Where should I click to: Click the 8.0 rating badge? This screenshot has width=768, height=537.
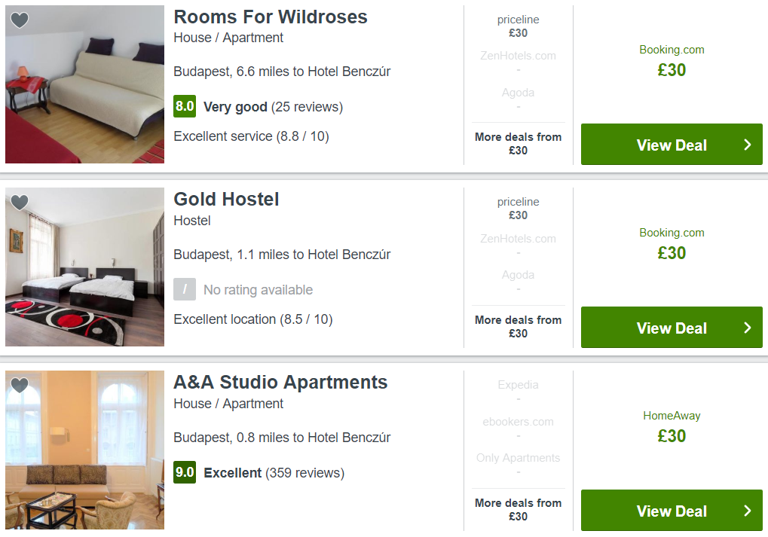coord(185,106)
